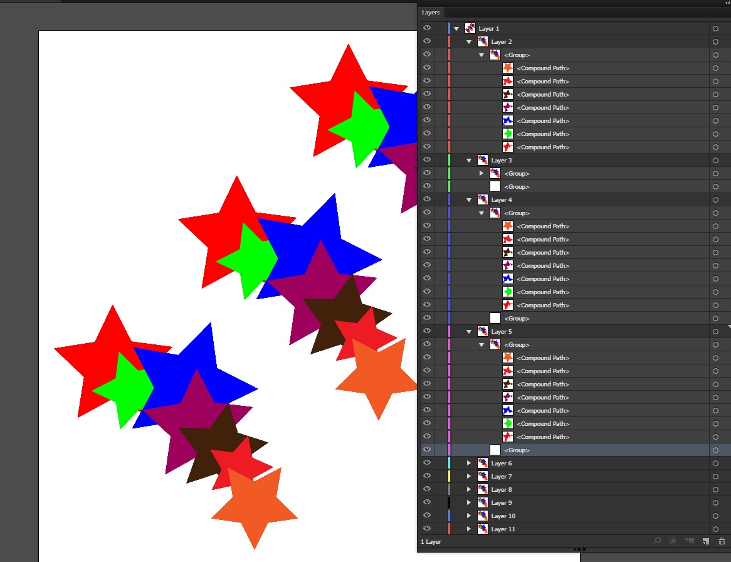Click the highlighted empty Group in Layer 5
The width and height of the screenshot is (731, 562).
(517, 450)
